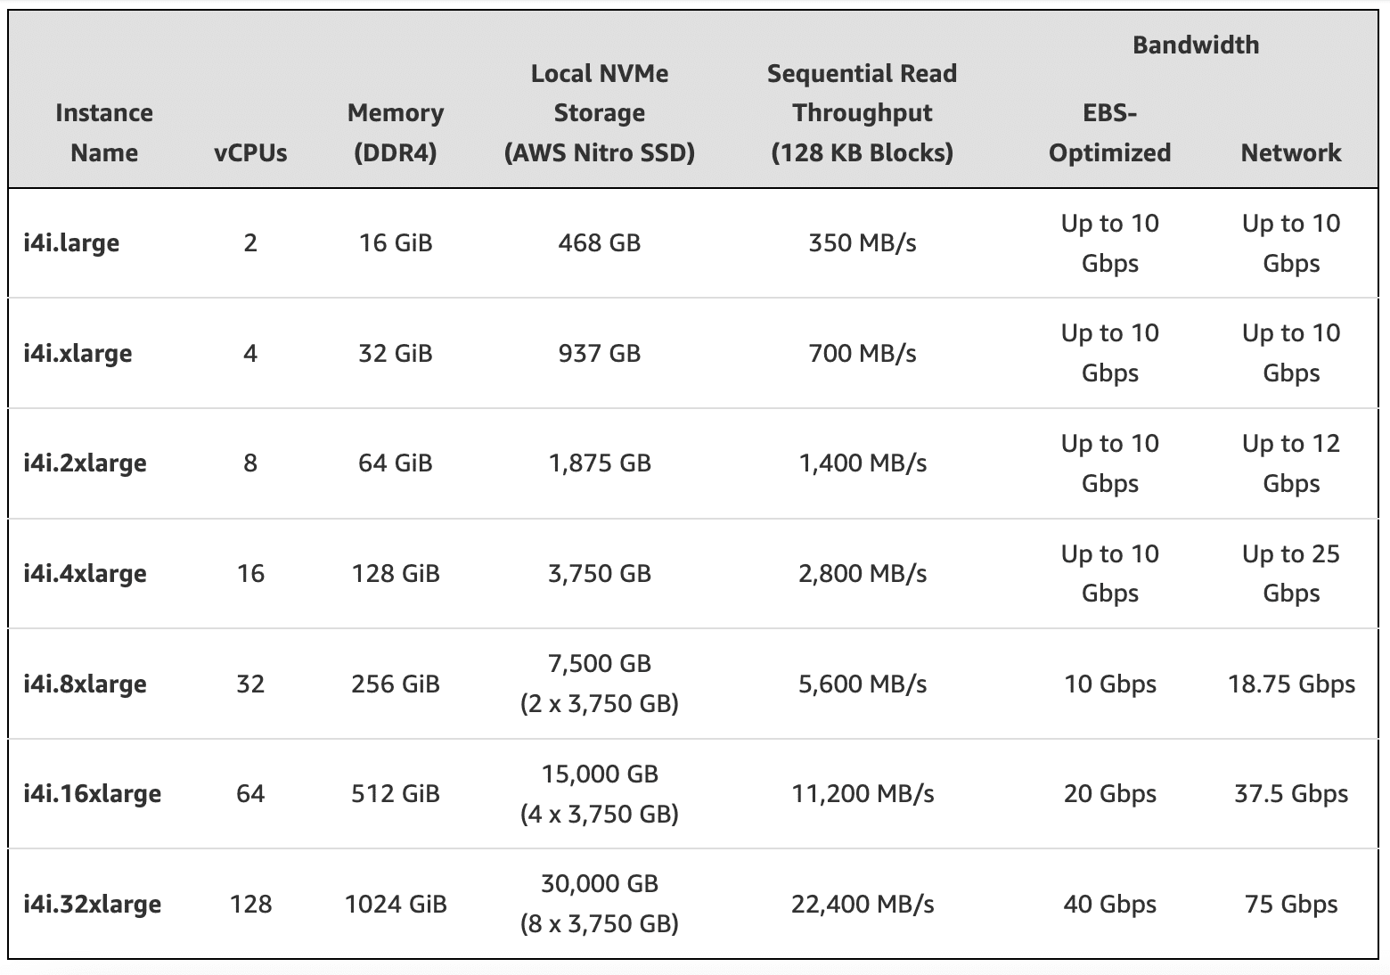Click the 1024 GiB memory cell
The width and height of the screenshot is (1390, 975).
[x=396, y=904]
